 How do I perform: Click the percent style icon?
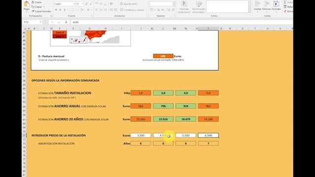point(158,10)
